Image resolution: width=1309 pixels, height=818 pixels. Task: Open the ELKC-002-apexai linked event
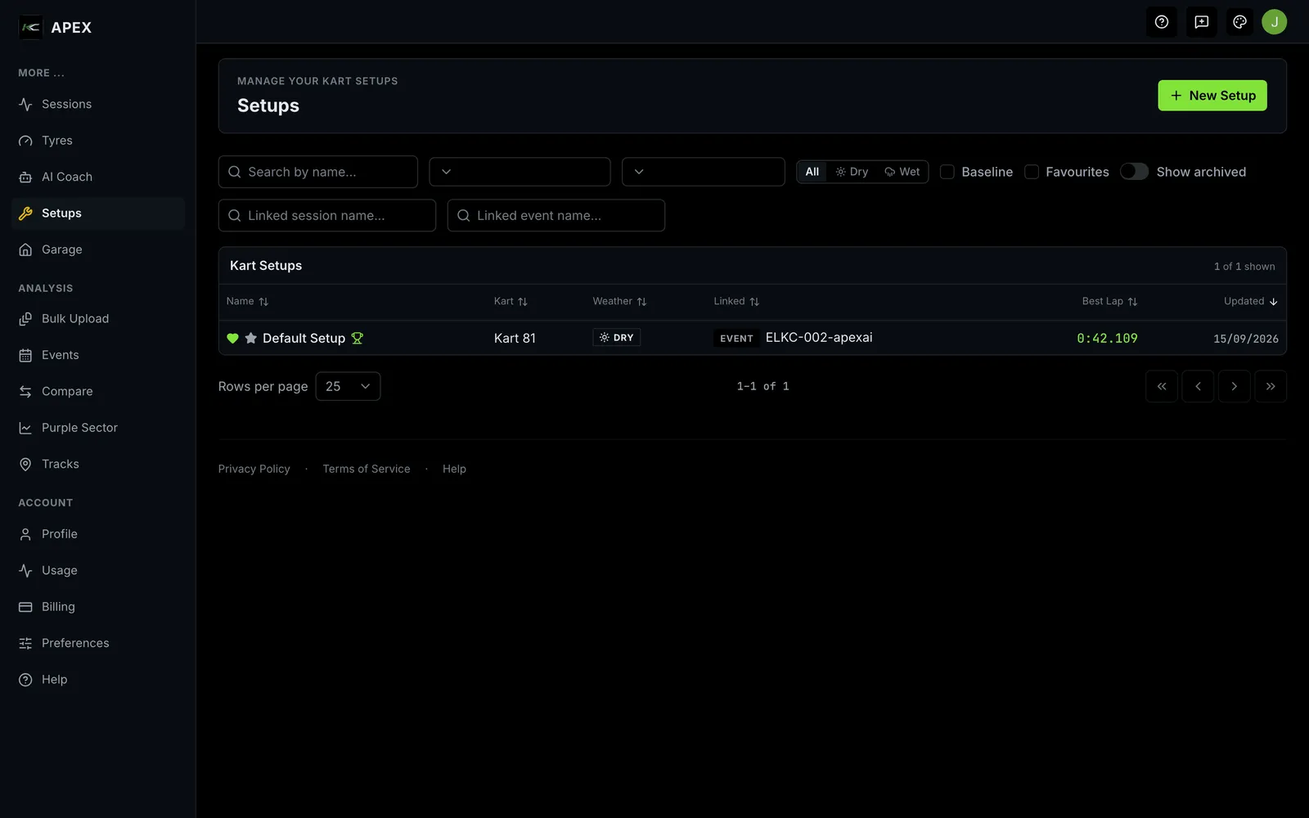pos(819,337)
